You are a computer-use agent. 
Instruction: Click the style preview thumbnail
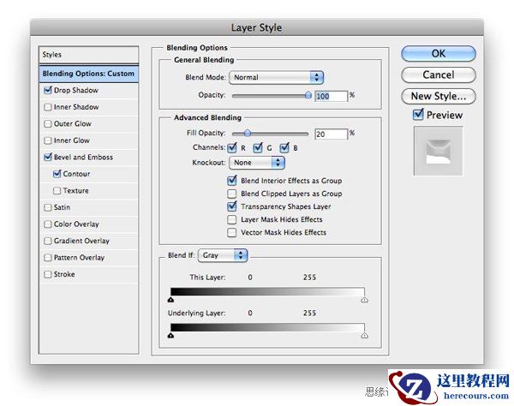click(x=439, y=152)
